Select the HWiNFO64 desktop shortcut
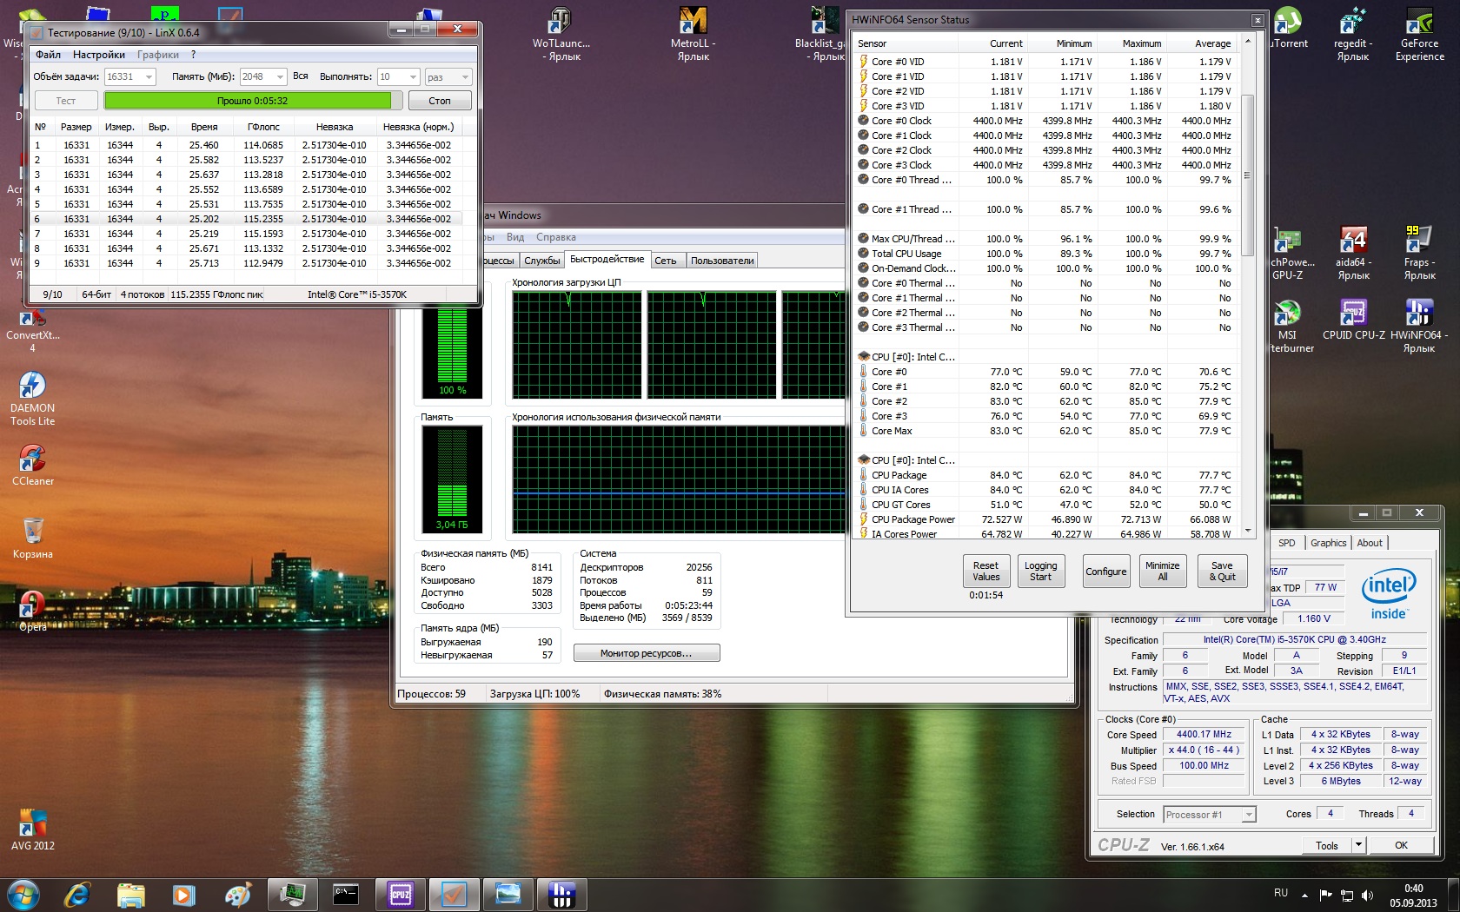This screenshot has width=1460, height=912. click(1420, 326)
